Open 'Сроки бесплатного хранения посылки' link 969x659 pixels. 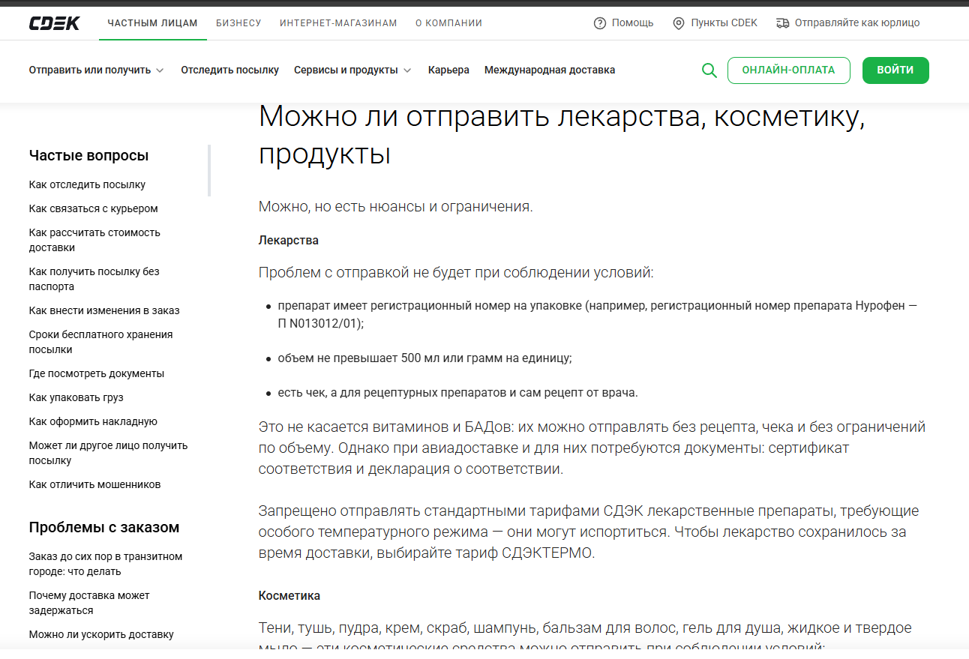(x=100, y=342)
